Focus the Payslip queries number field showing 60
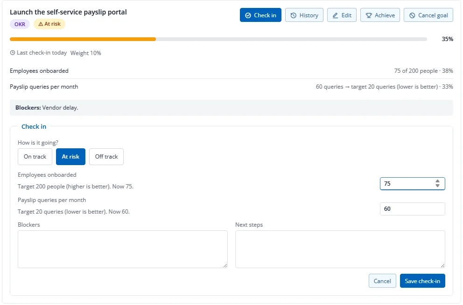The image size is (463, 305). tap(413, 209)
